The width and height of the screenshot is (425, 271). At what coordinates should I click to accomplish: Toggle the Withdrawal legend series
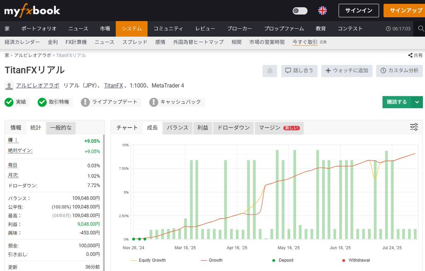click(356, 260)
